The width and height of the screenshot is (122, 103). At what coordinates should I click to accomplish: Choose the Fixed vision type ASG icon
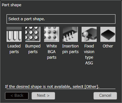click(89, 34)
